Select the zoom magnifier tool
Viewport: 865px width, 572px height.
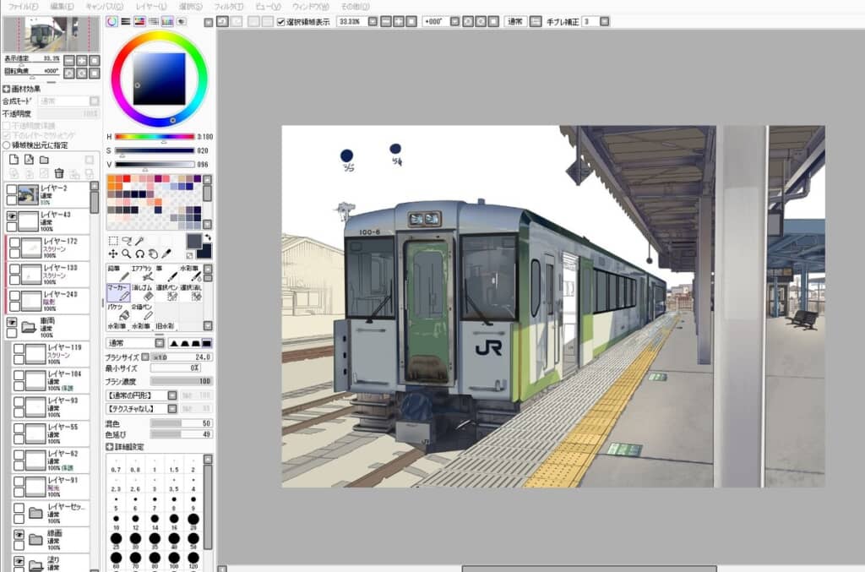click(127, 253)
